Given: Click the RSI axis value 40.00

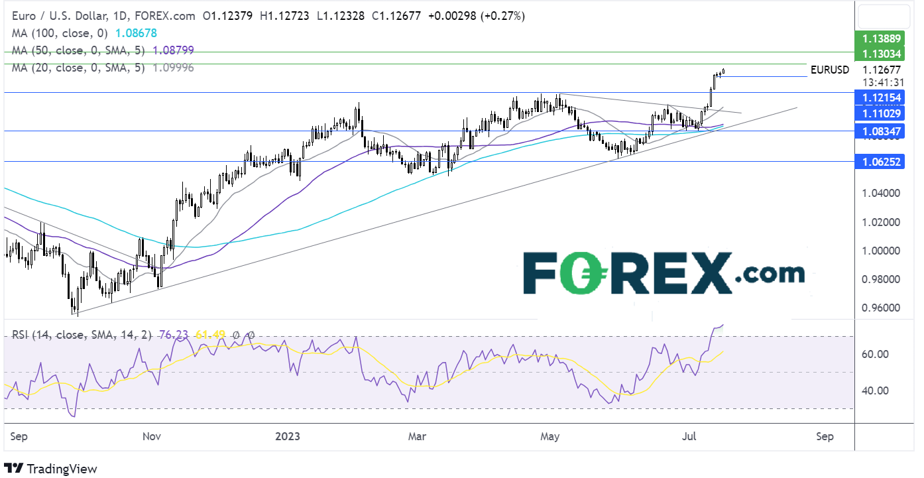Looking at the screenshot, I should (875, 390).
